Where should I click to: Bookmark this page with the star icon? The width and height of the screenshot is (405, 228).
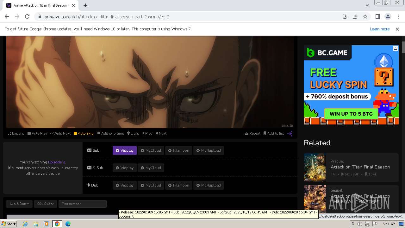coord(365,16)
